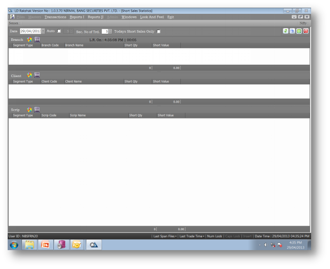This screenshot has height=269, width=330.
Task: Open the Date dropdown calendar arrow
Action: (43, 31)
